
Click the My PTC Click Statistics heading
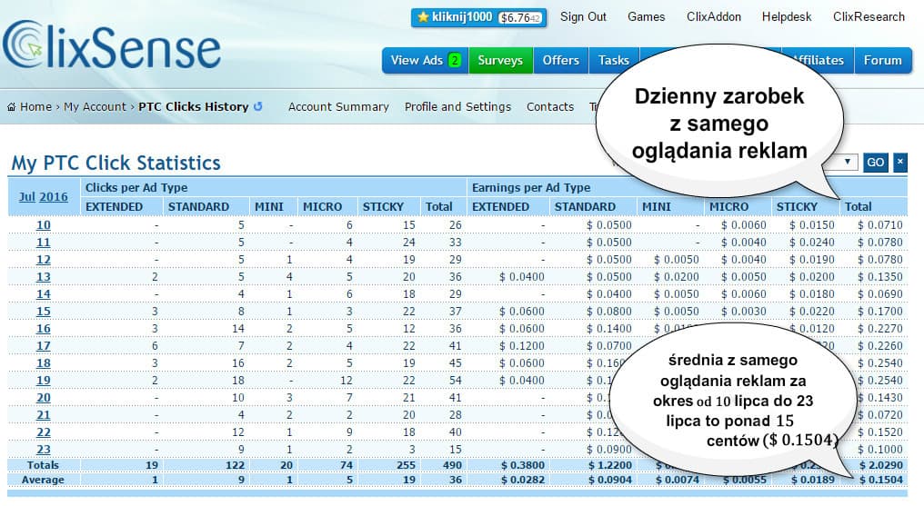[x=116, y=163]
